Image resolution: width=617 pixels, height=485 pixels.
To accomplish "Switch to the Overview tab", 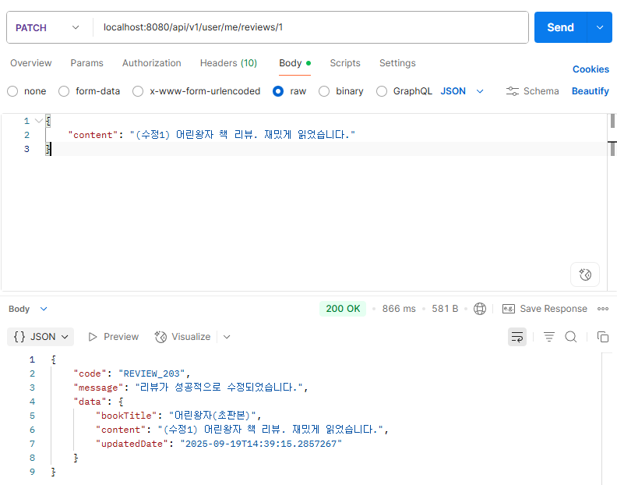I will tap(30, 63).
